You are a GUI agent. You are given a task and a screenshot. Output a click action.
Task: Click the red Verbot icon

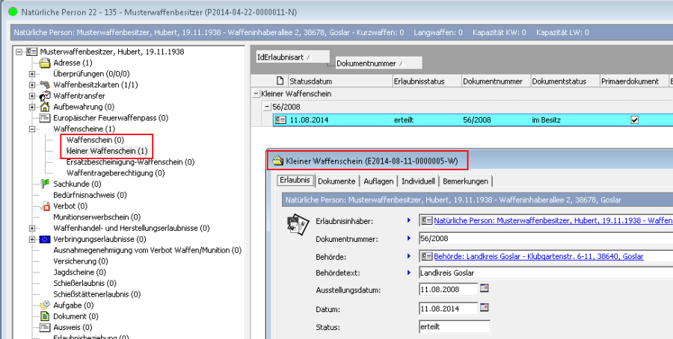coord(44,206)
